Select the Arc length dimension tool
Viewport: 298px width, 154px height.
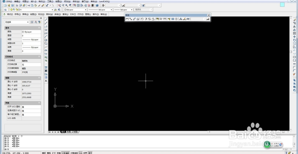click(x=134, y=19)
